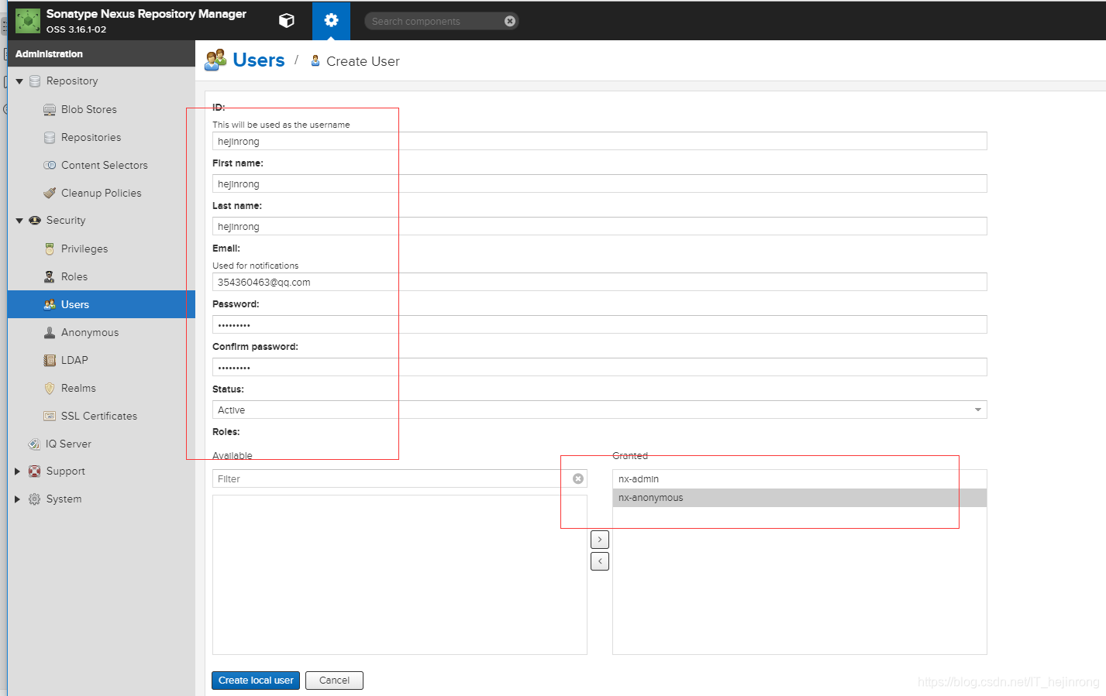This screenshot has width=1106, height=696.
Task: Move role to Granted with right arrow
Action: point(600,540)
